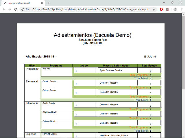The height and width of the screenshot is (138, 185).
Task: Click 'Total Nivel : 6' for Elemental
Action: [143, 100]
